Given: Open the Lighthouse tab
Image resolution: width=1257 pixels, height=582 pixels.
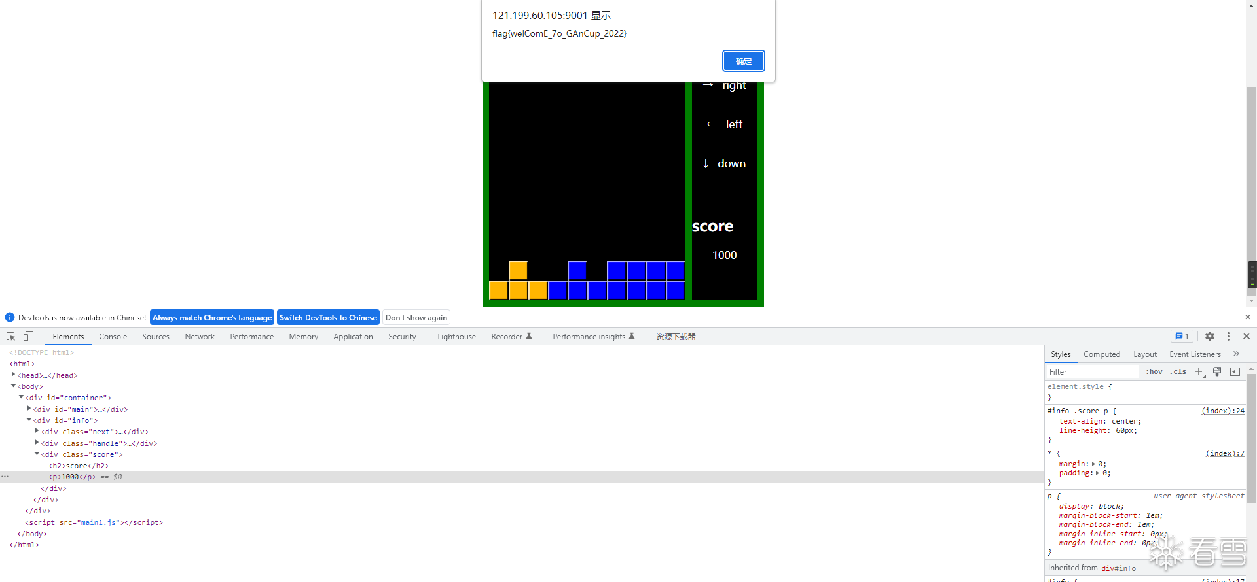Looking at the screenshot, I should coord(456,336).
